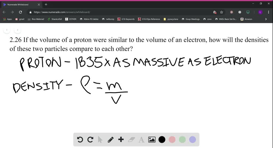This screenshot has width=273, height=148.
Task: Select the pointer selection tool
Action: [100, 139]
